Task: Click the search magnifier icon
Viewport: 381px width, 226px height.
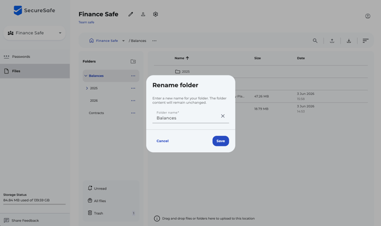Action: 315,41
